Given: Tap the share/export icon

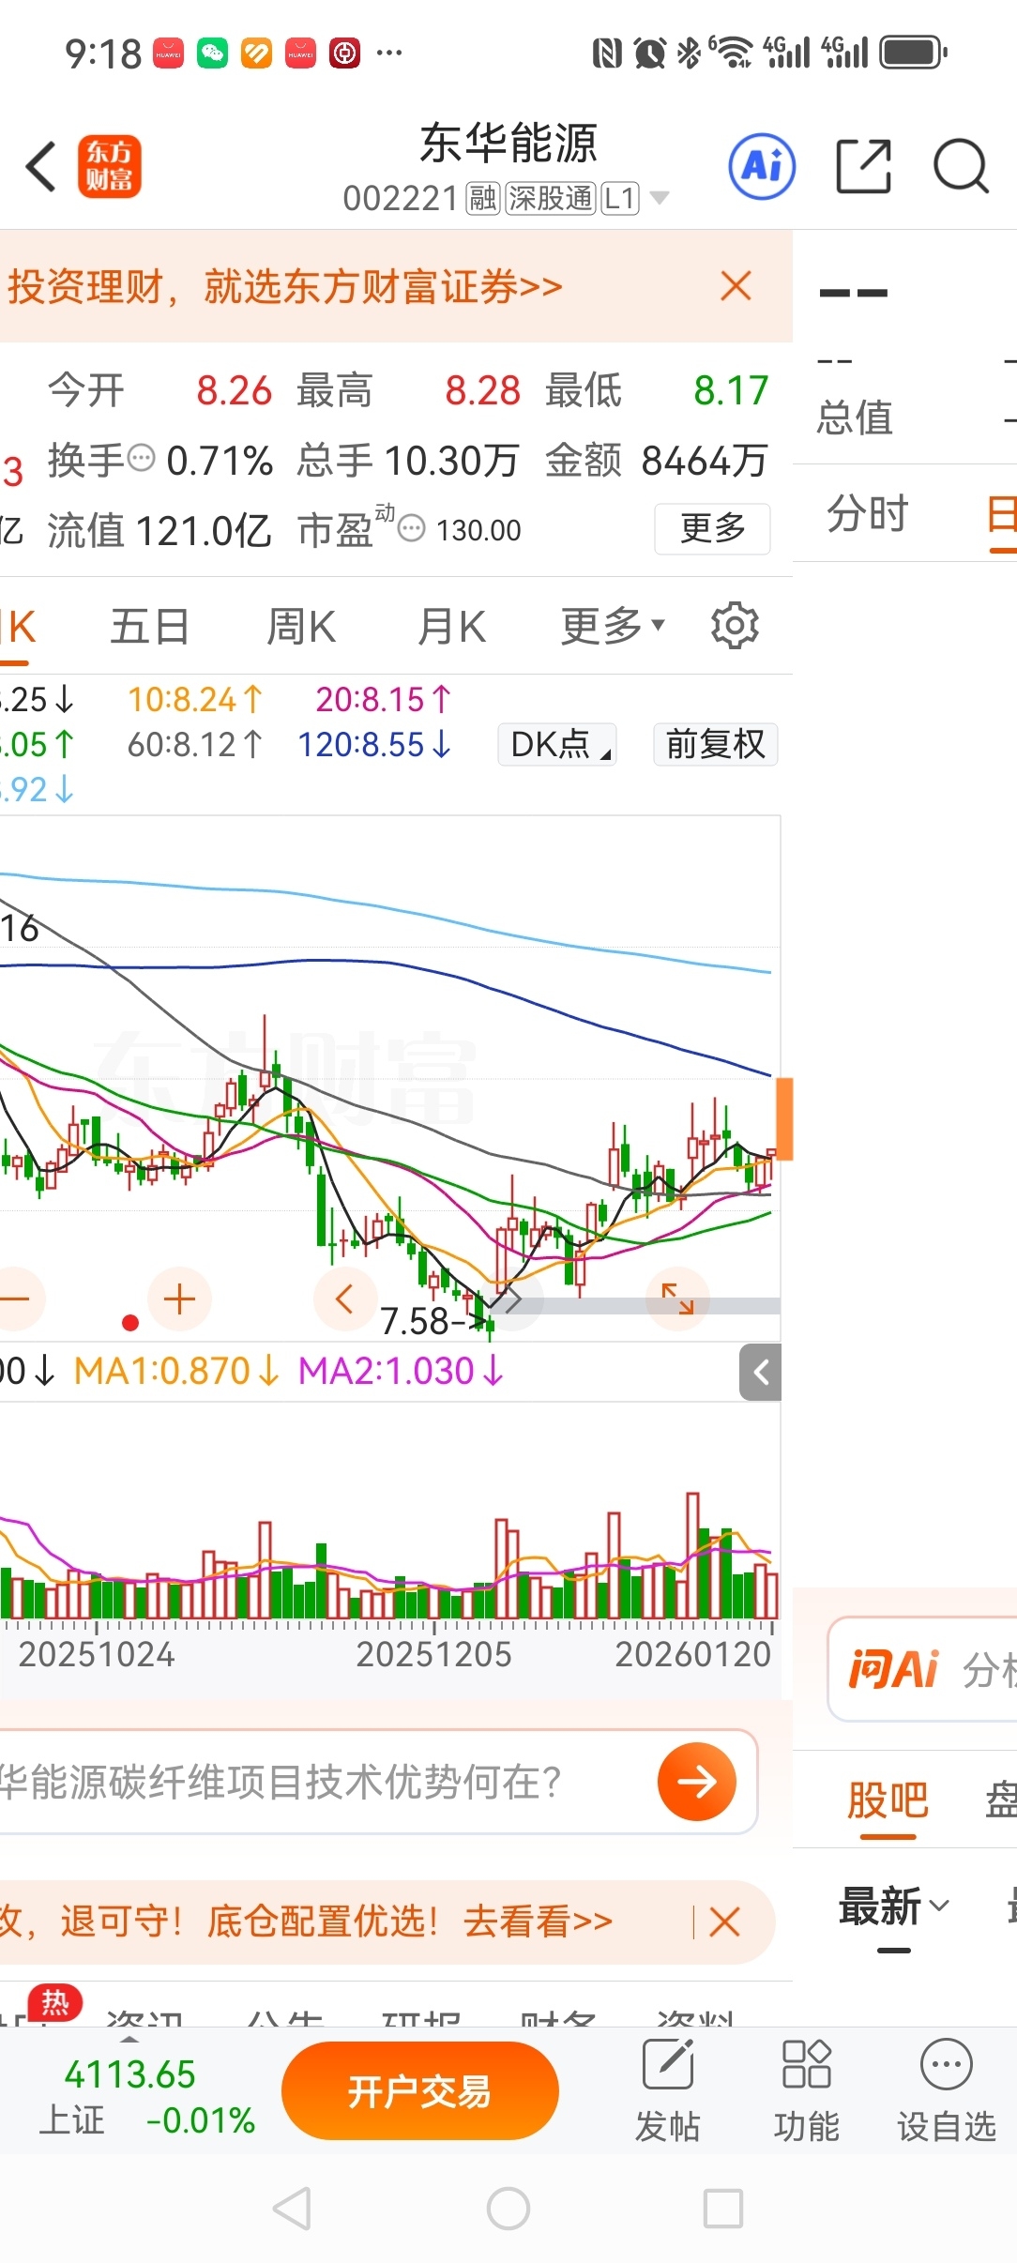Looking at the screenshot, I should coord(863,166).
